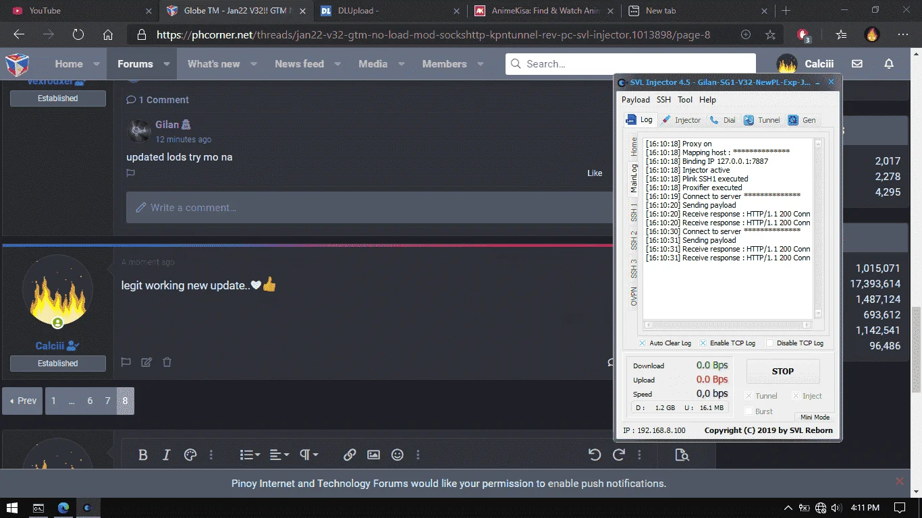Open page 7 of the thread

pos(107,401)
